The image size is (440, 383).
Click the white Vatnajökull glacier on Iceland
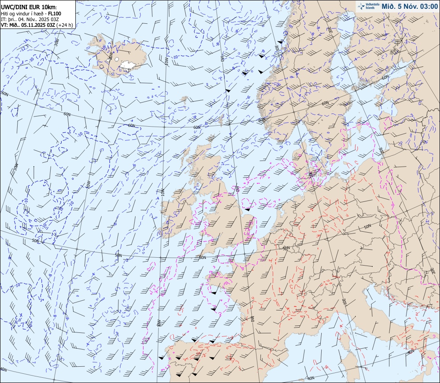tap(128, 66)
